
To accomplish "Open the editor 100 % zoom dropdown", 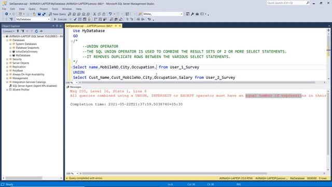I will click(x=77, y=83).
